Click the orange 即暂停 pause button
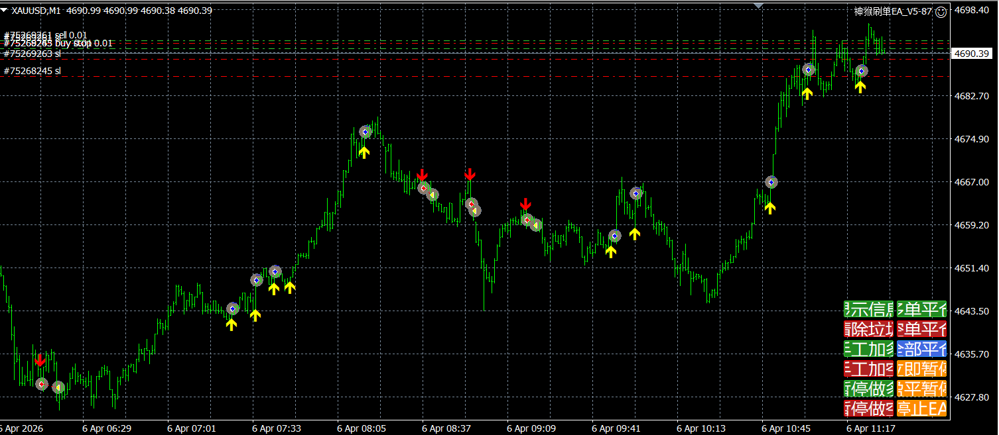999x435 pixels. point(922,368)
